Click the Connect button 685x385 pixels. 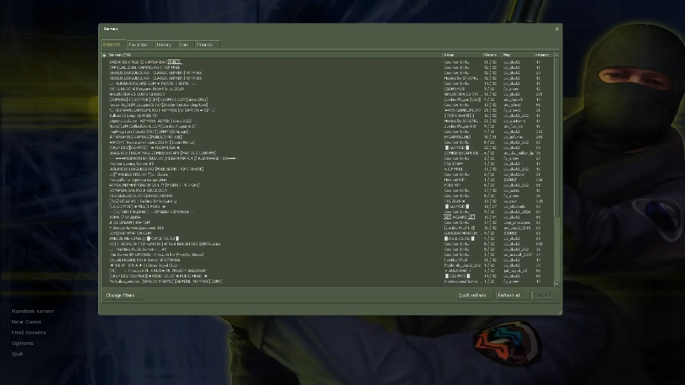tap(545, 295)
